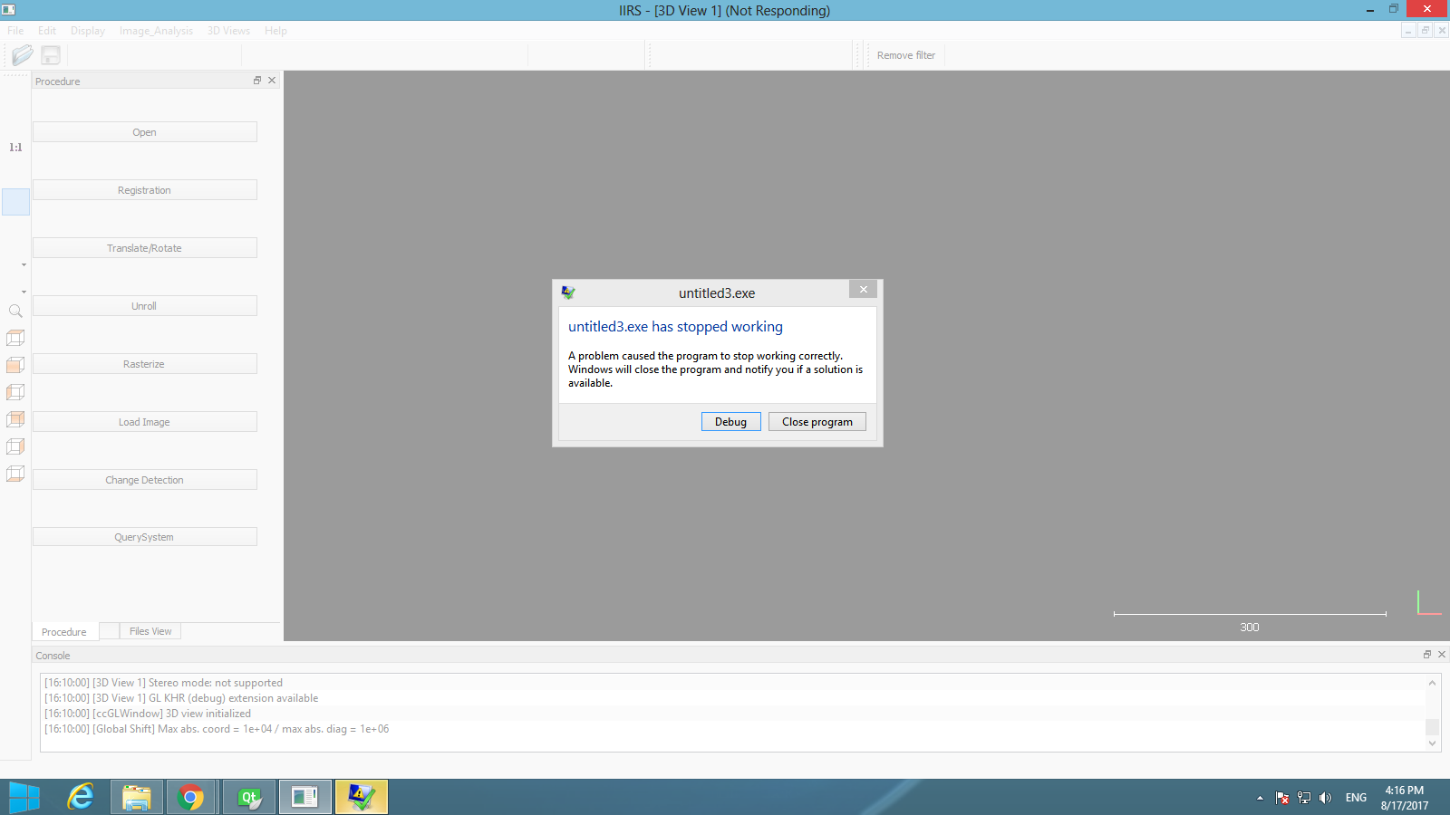This screenshot has width=1450, height=815.
Task: Click the magnifier zoom icon in left toolbar
Action: (x=15, y=312)
